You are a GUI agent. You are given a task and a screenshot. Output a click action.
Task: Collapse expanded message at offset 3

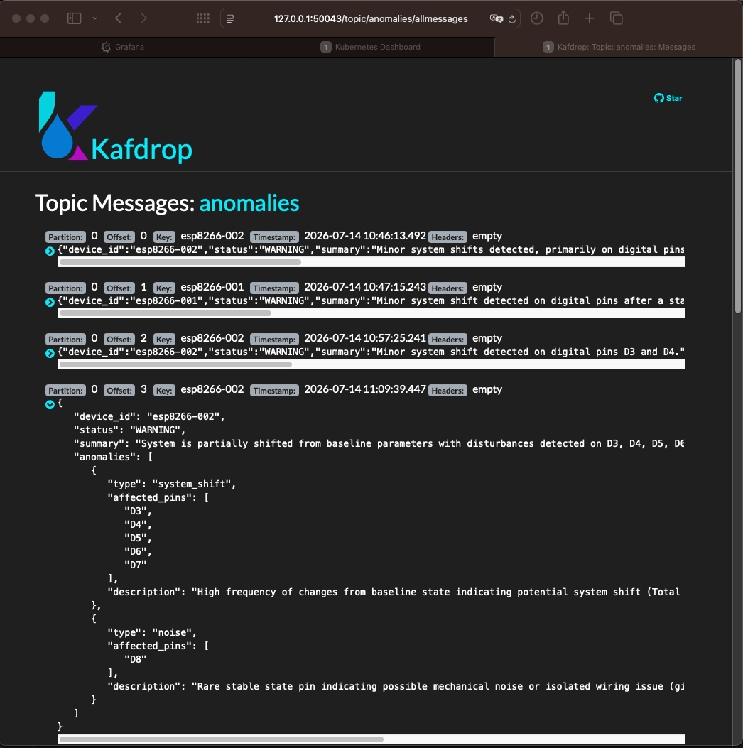[x=50, y=404]
